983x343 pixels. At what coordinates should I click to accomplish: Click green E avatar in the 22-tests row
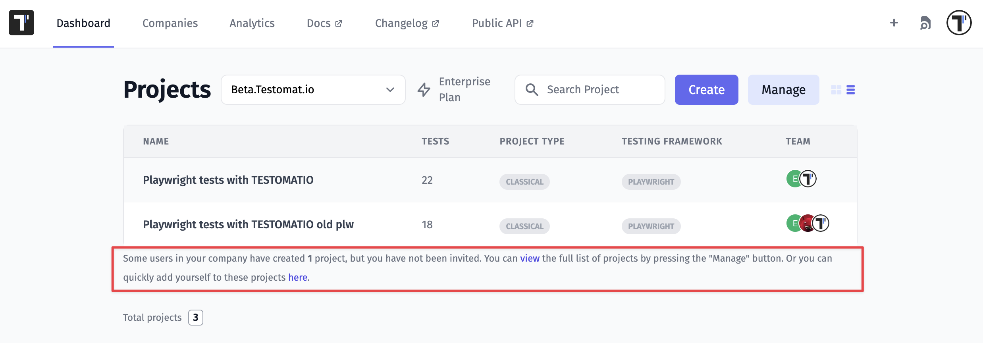coord(793,179)
